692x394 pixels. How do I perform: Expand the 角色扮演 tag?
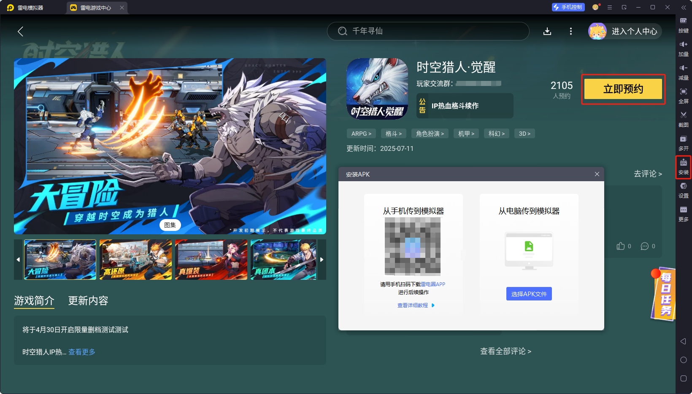click(430, 134)
